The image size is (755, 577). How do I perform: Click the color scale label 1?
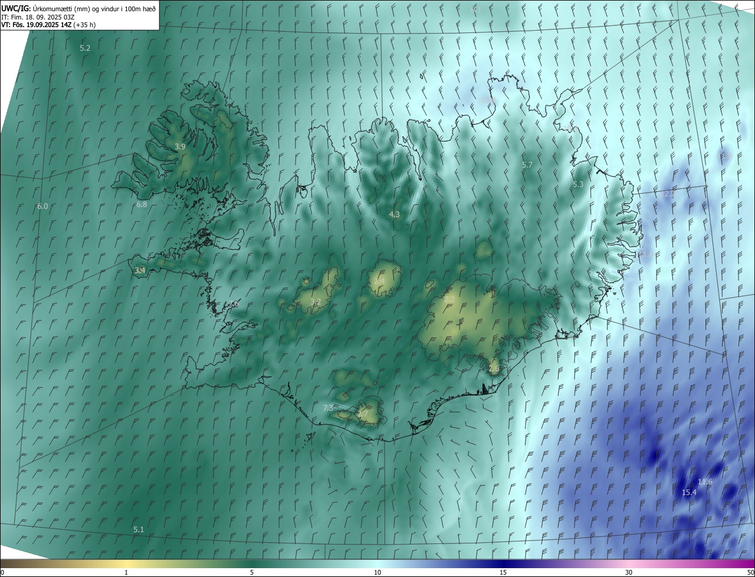[126, 572]
